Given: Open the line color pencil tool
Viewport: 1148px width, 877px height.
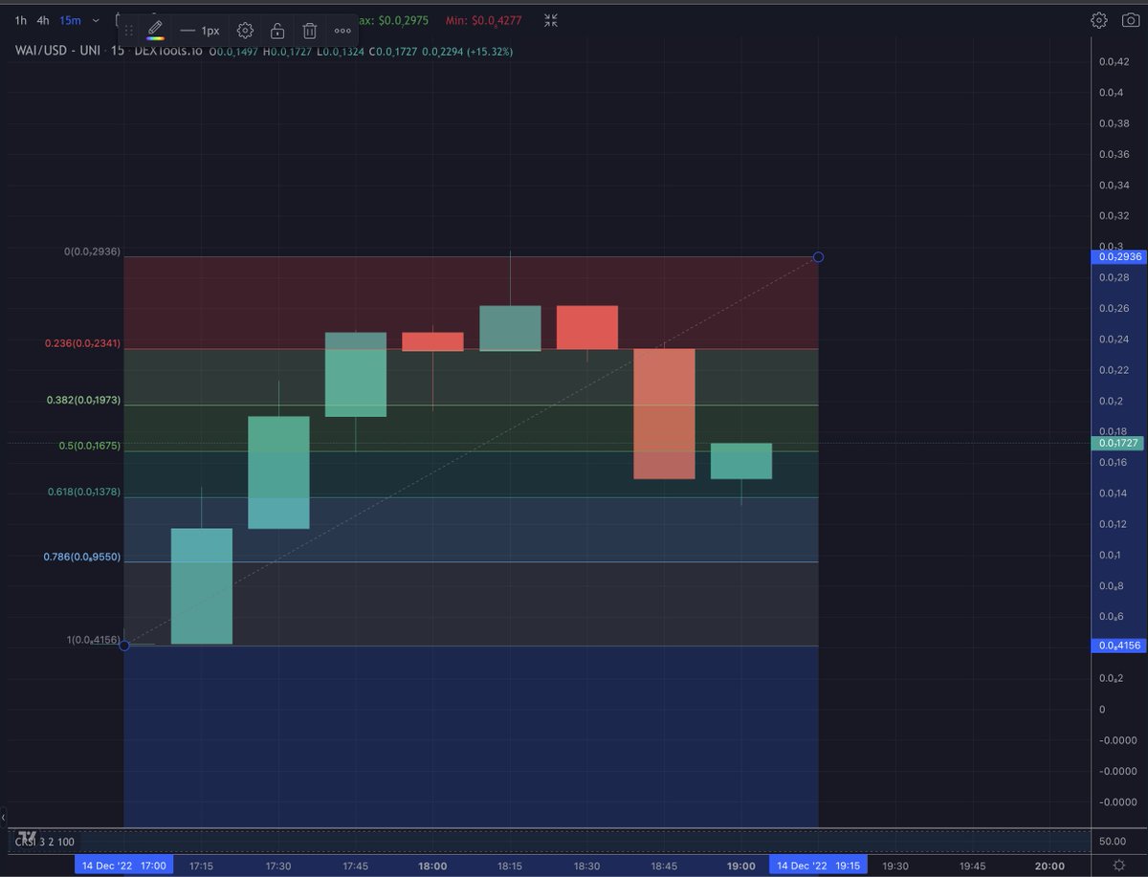Looking at the screenshot, I should click(156, 30).
